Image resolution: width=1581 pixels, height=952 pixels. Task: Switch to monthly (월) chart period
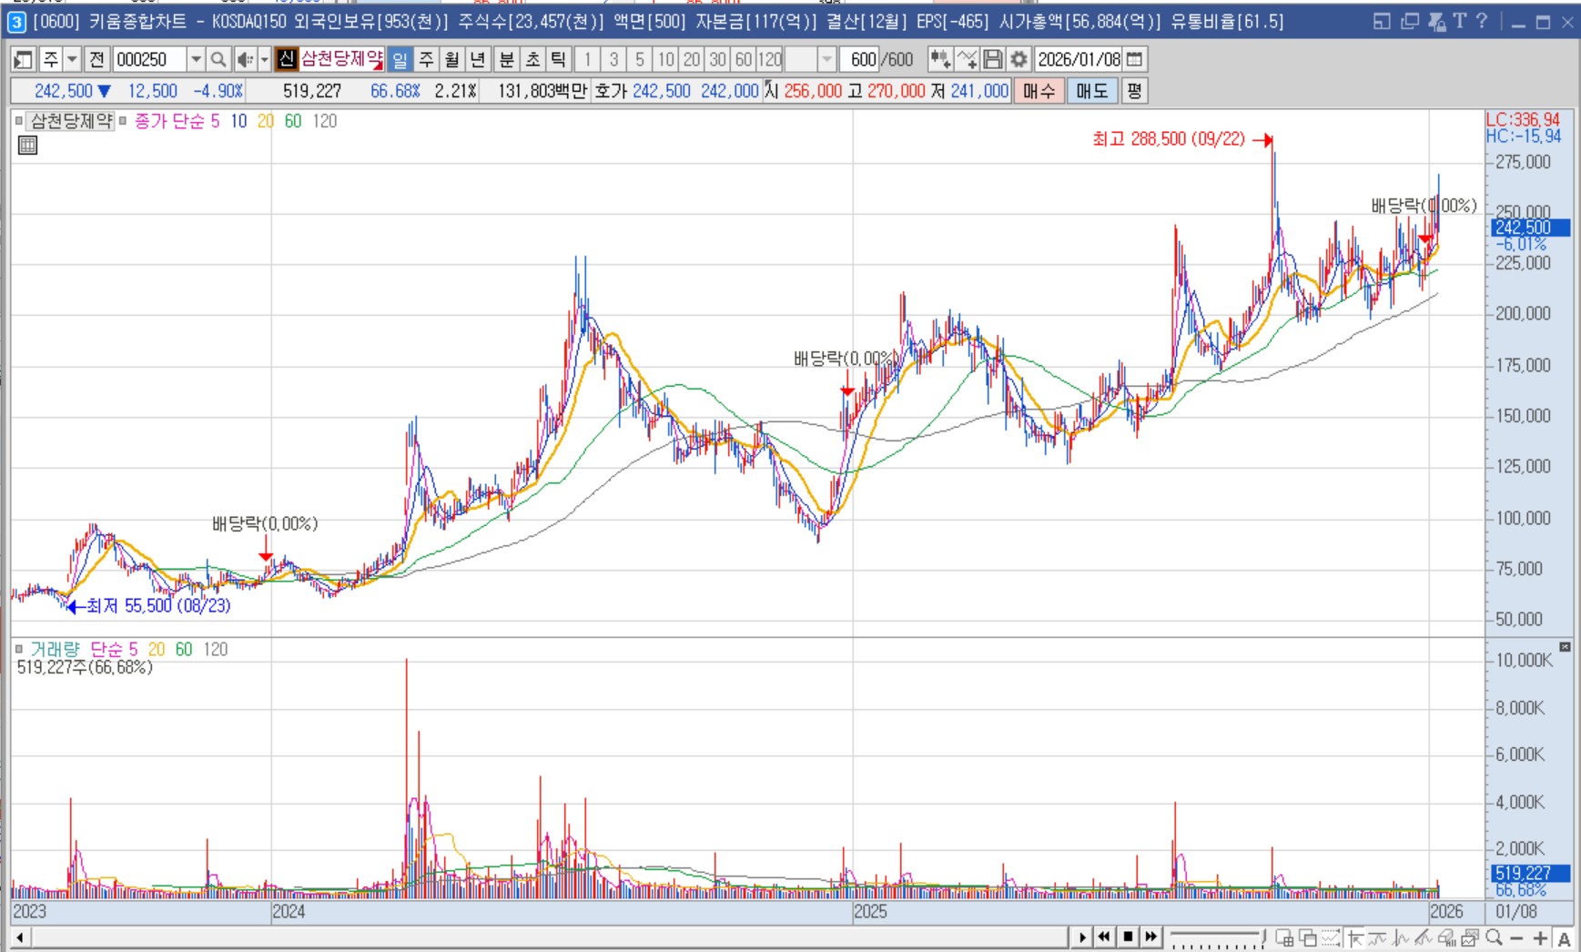tap(451, 60)
